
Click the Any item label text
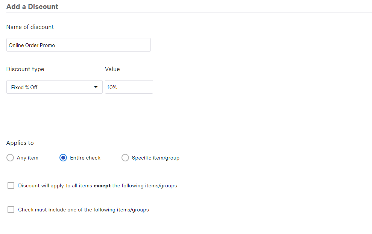(27, 158)
